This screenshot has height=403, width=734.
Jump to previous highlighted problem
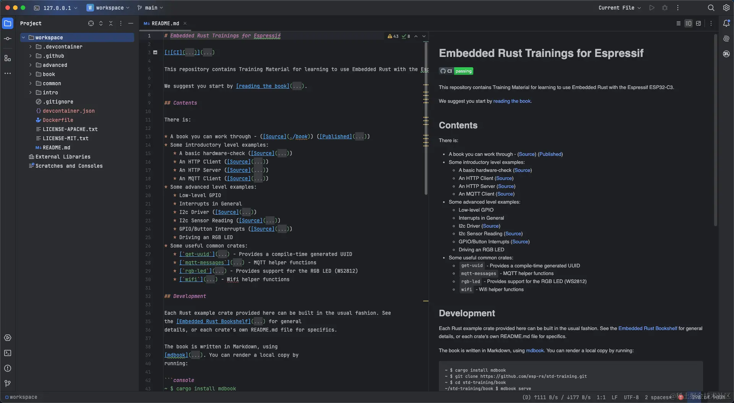point(416,36)
